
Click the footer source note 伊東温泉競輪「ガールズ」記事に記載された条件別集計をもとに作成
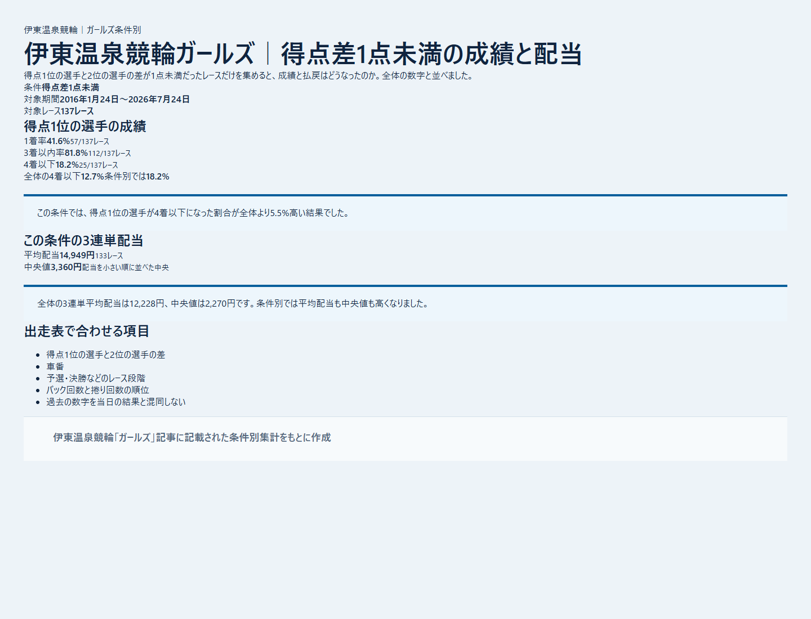pyautogui.click(x=192, y=437)
